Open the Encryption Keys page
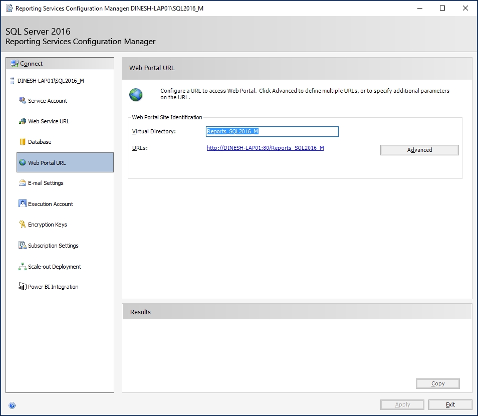The image size is (478, 416). pyautogui.click(x=47, y=225)
